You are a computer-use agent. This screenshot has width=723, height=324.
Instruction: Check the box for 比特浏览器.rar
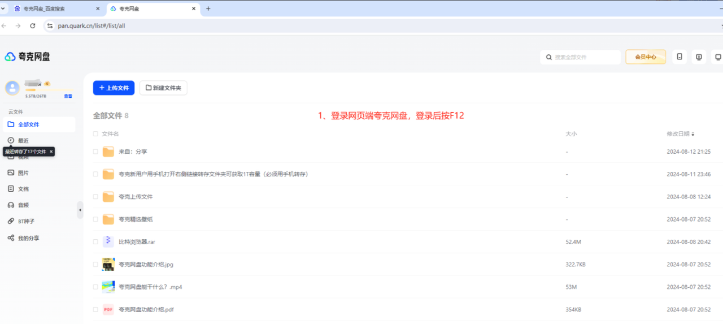click(x=95, y=241)
